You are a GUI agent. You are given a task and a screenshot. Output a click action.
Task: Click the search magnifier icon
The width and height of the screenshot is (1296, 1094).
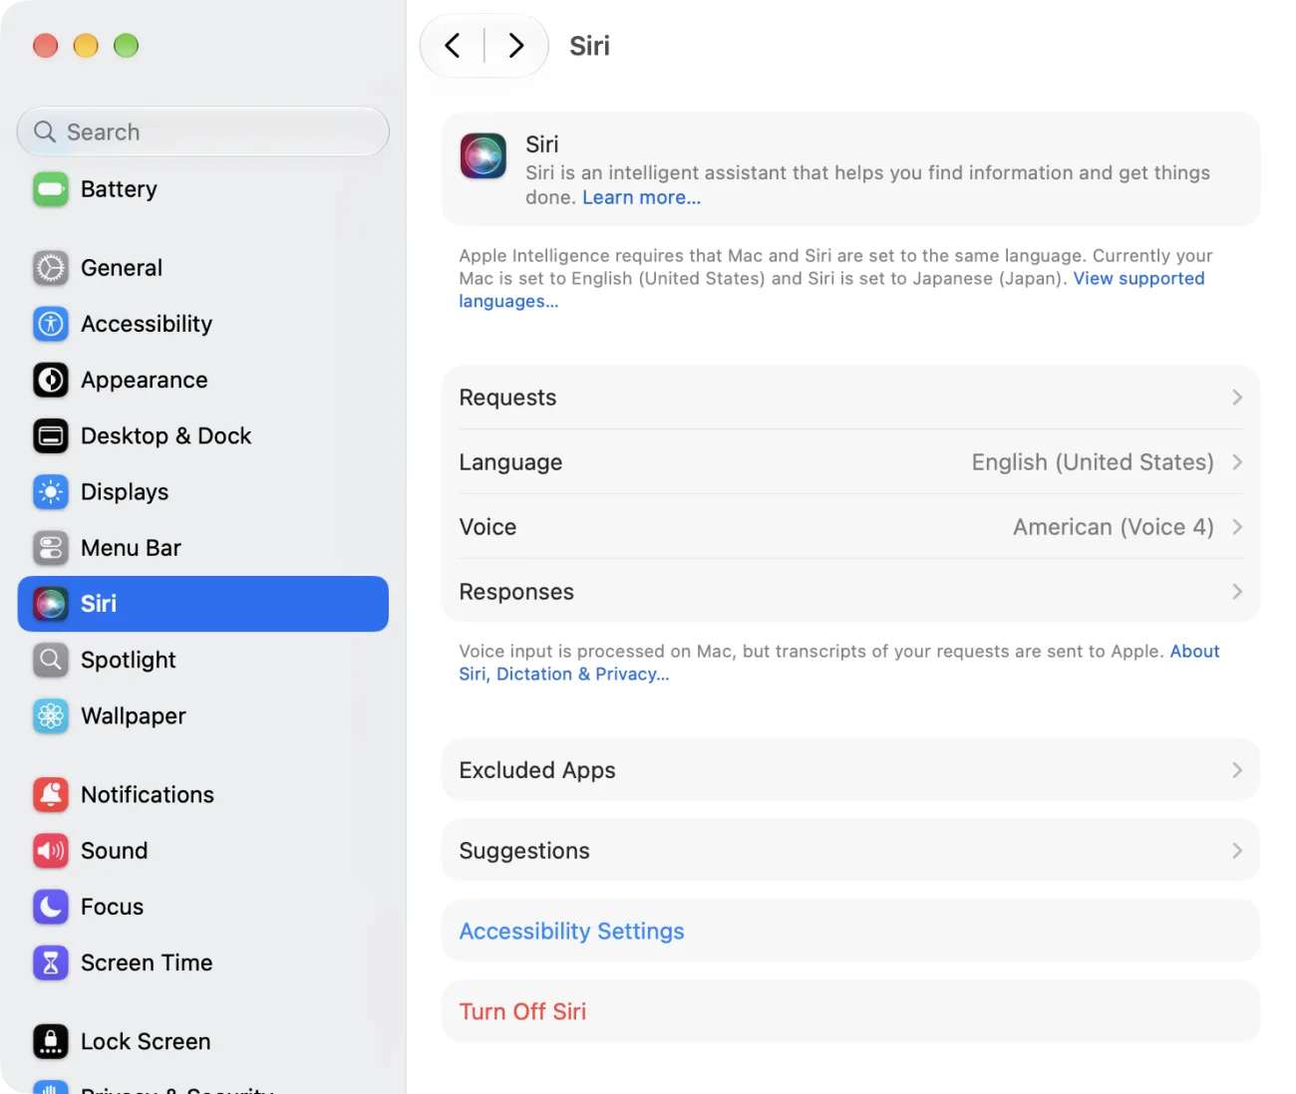click(x=44, y=132)
